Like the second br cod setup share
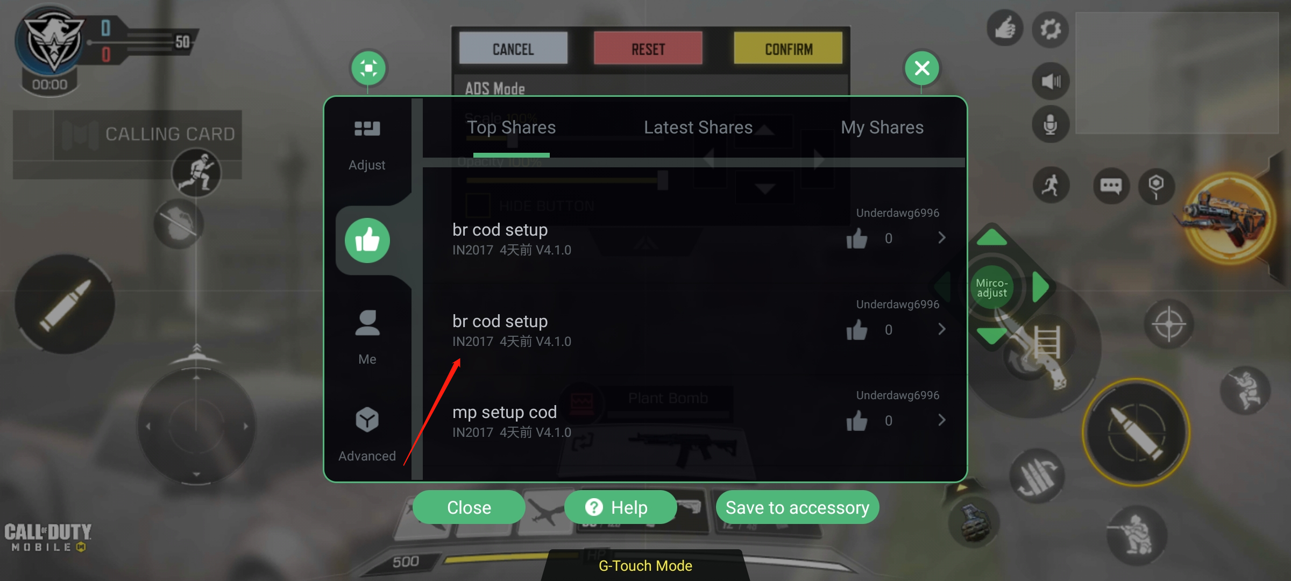This screenshot has height=581, width=1291. point(857,330)
